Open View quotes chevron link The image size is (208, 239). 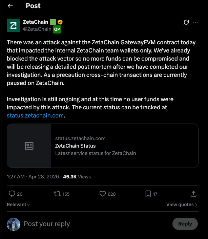[x=182, y=204]
